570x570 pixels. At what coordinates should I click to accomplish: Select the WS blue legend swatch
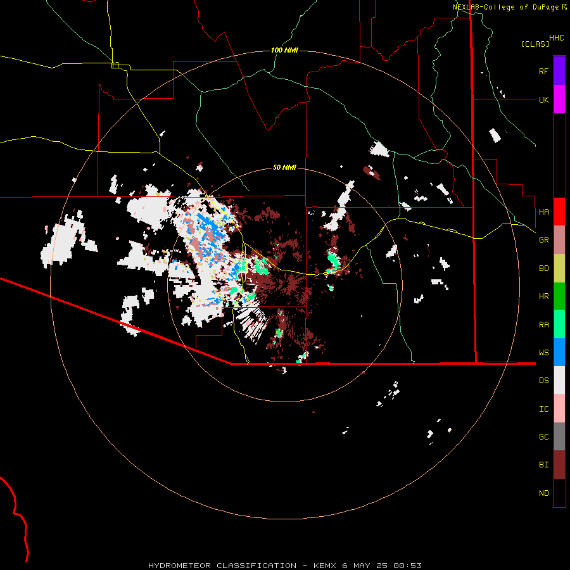pyautogui.click(x=559, y=352)
